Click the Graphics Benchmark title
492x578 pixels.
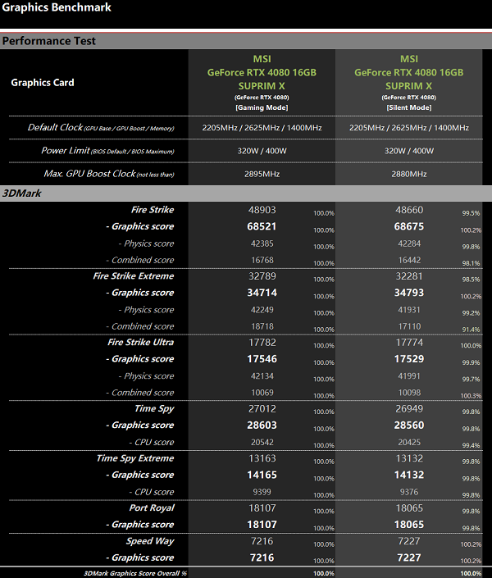click(x=57, y=7)
